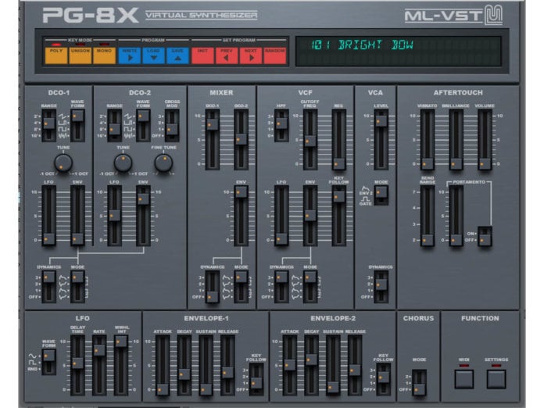Click the LOAD program button
Image resolution: width=544 pixels, height=408 pixels.
coord(153,53)
